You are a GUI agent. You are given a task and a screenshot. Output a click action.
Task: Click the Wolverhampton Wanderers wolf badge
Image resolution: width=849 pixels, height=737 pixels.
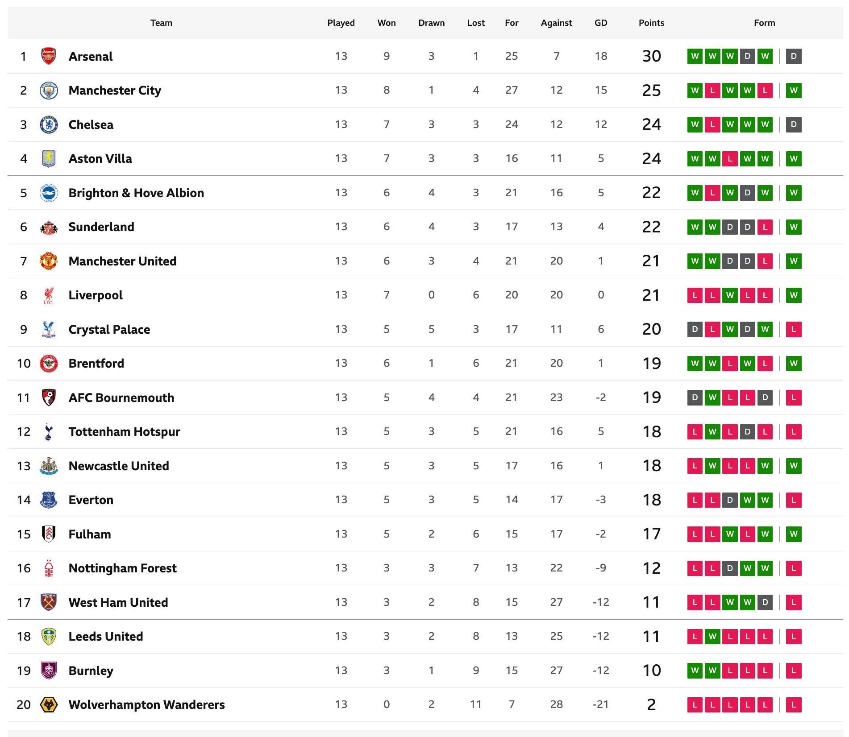click(x=49, y=705)
